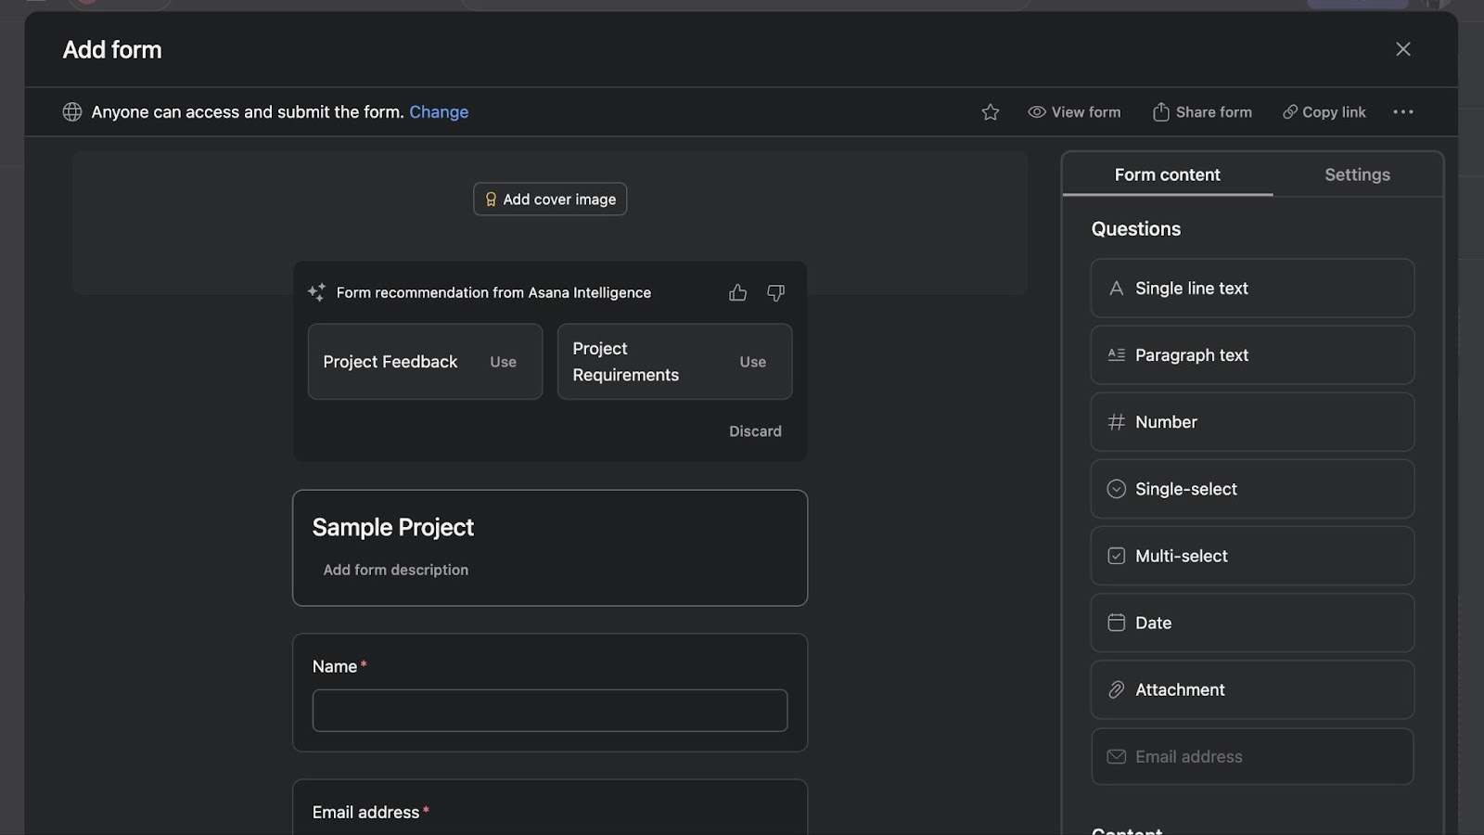Screen dimensions: 1484x835
Task: Copy the form link
Action: 1324,112
